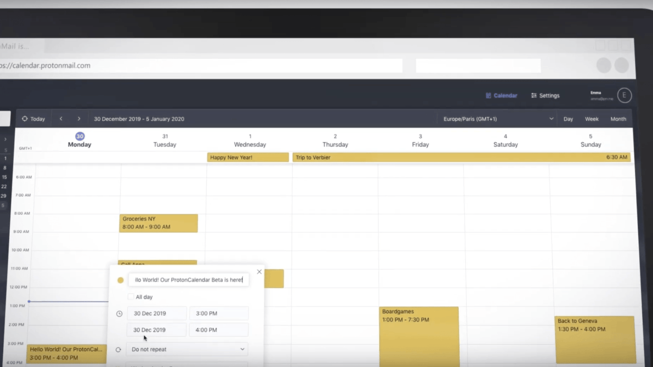Switch to Month view
This screenshot has width=653, height=367.
(618, 119)
